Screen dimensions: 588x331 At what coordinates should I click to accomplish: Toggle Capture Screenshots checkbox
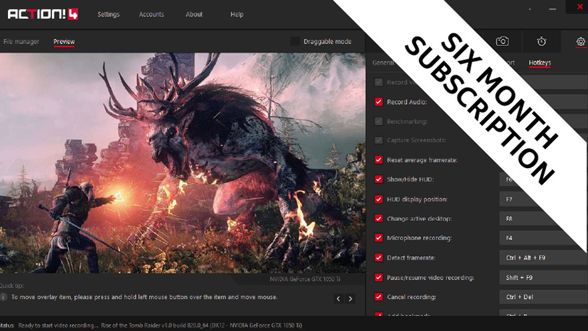pos(379,140)
